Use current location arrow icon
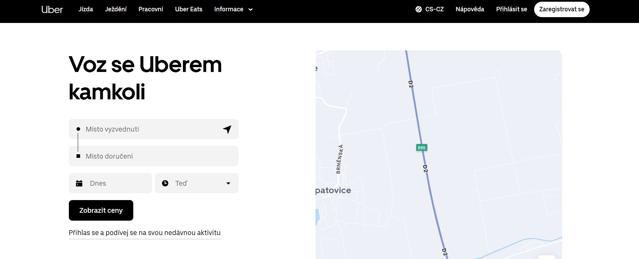Screen dimensions: 639x259 point(227,129)
